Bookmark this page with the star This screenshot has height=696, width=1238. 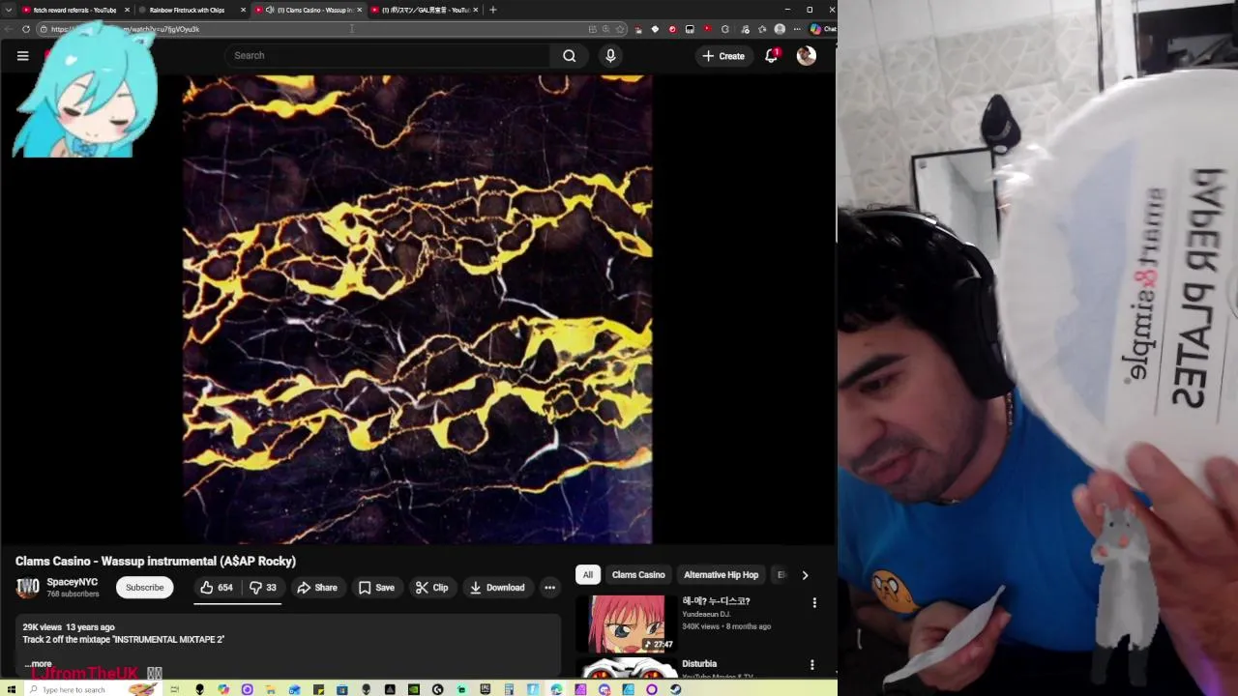[x=620, y=29]
